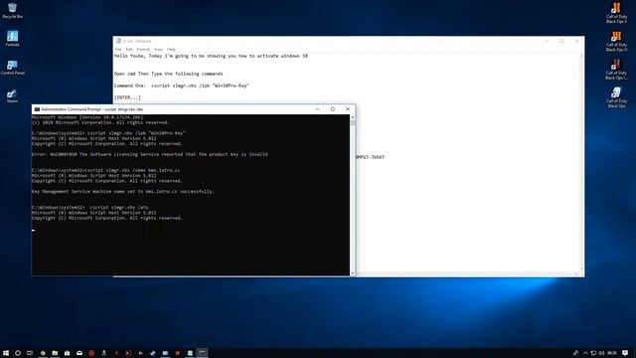This screenshot has height=358, width=636.
Task: Open the View menu in Notepad
Action: pos(158,49)
